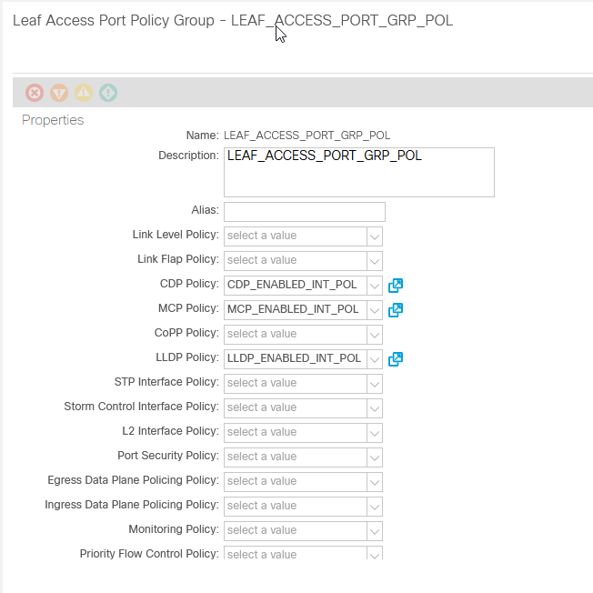Click the teal warning fault icon

coord(108,93)
